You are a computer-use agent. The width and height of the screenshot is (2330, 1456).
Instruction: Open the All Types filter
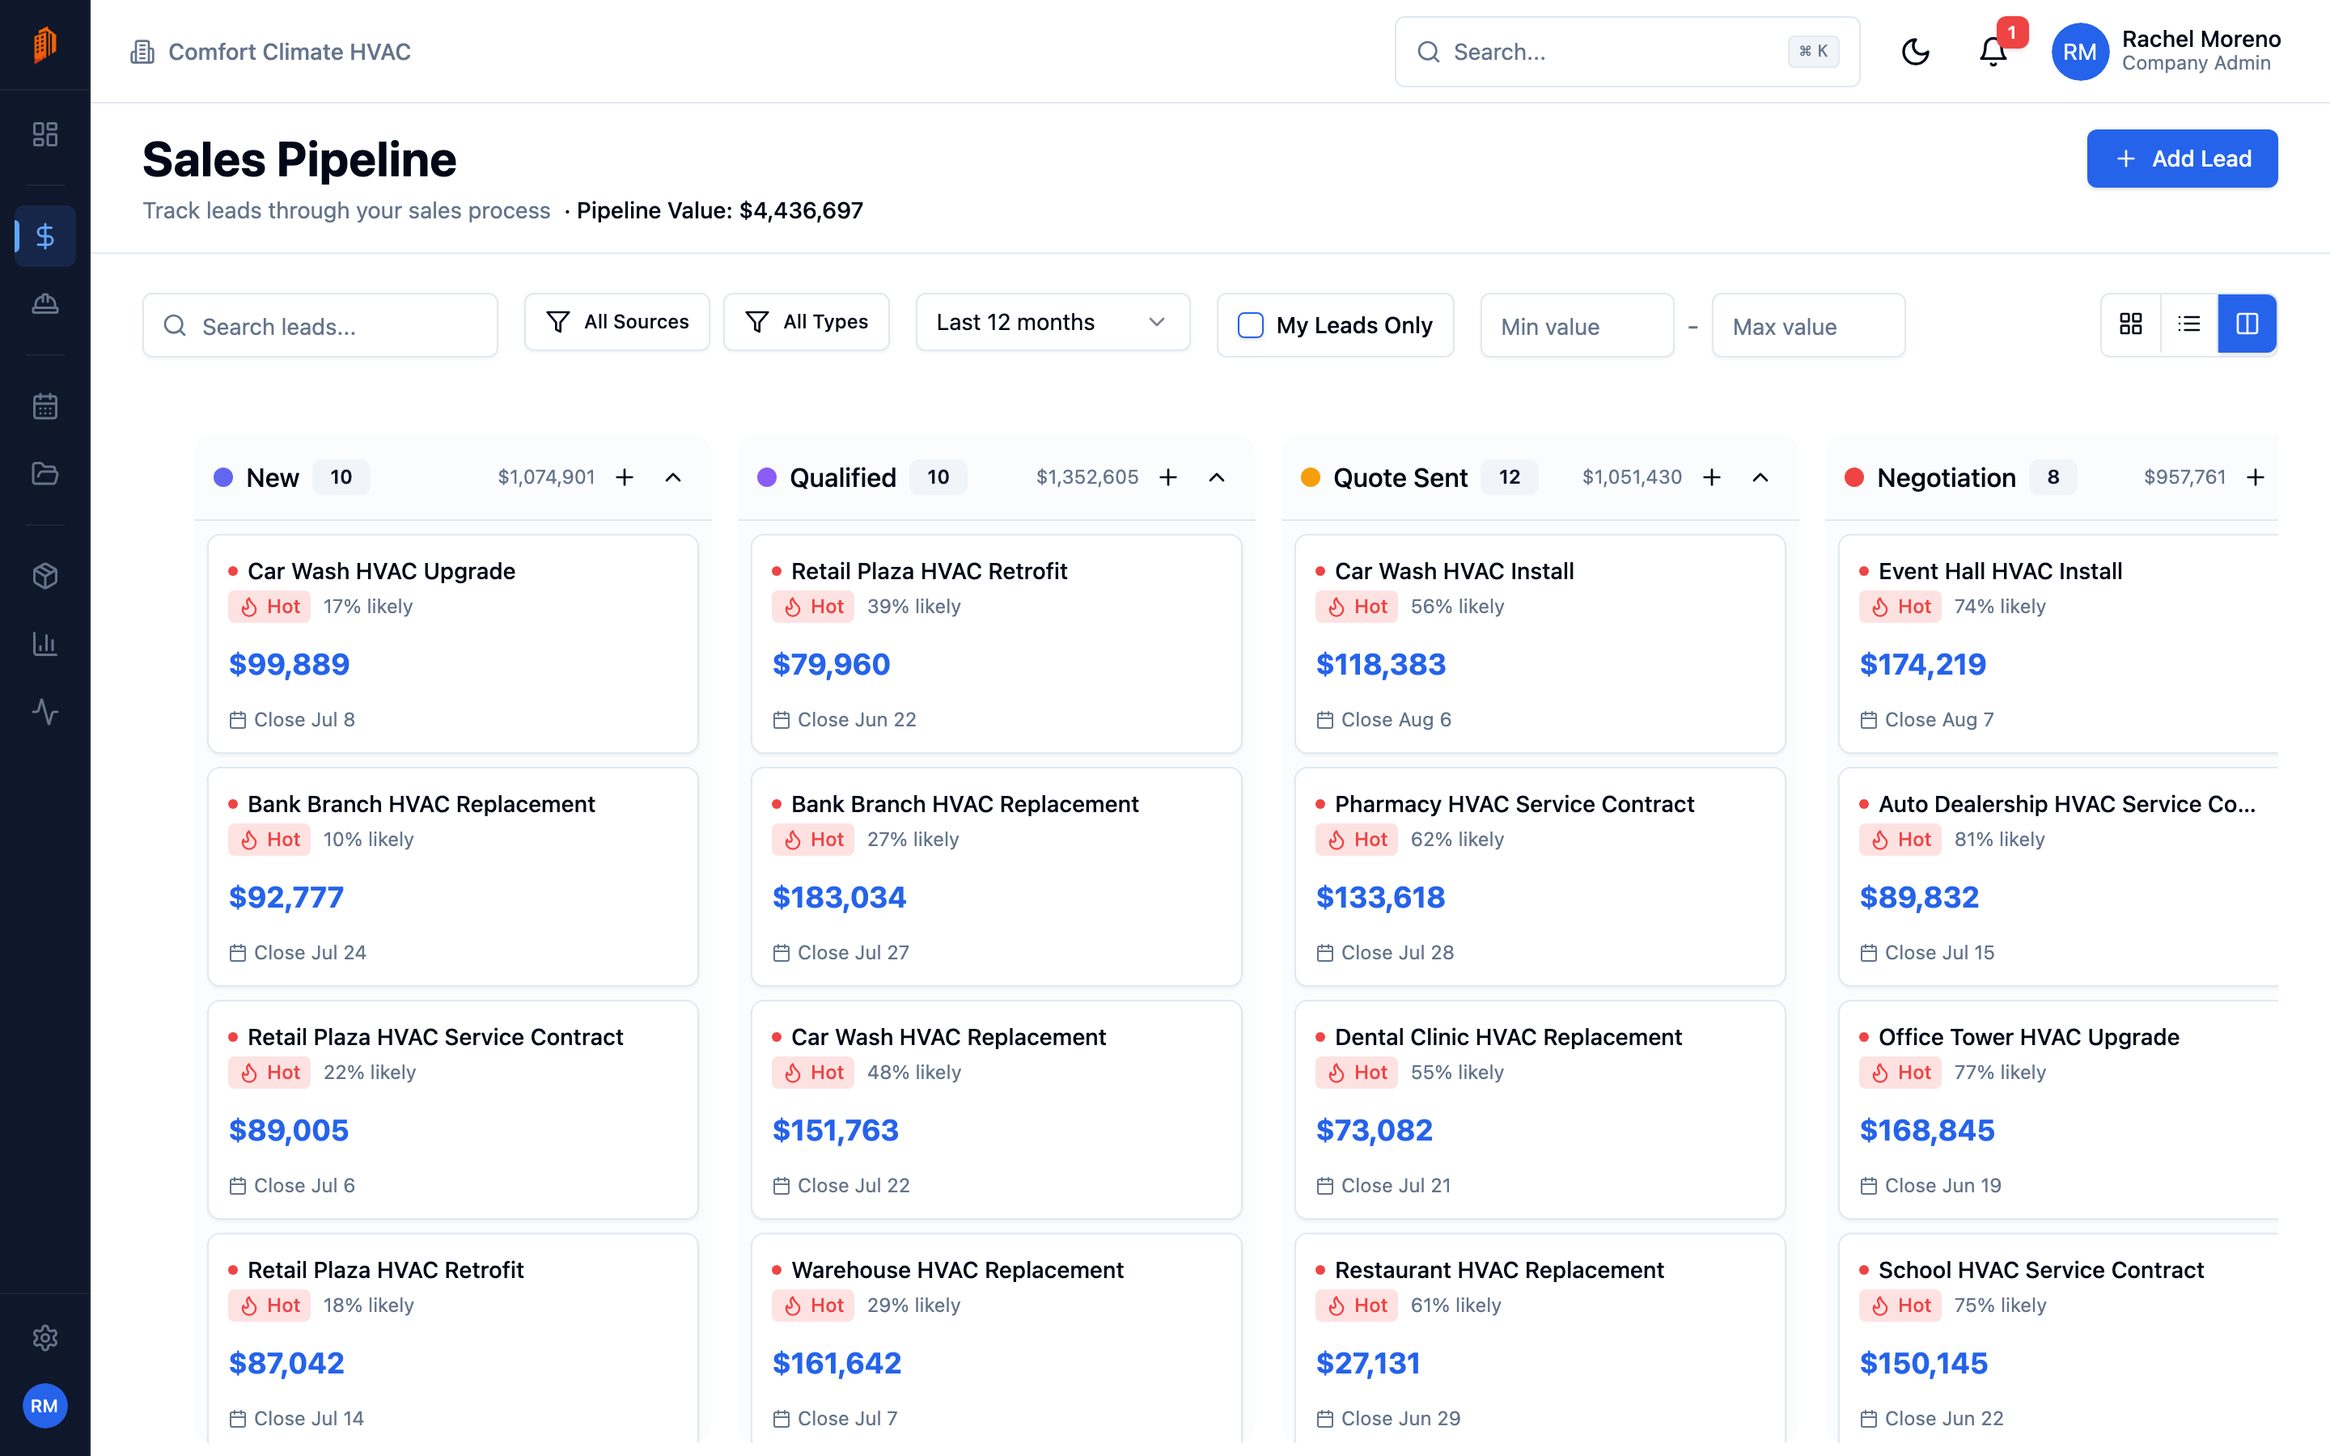point(806,323)
